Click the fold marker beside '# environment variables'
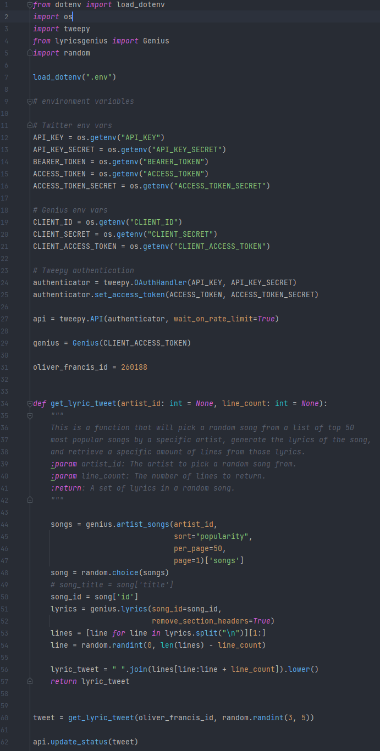The image size is (380, 751). click(30, 102)
